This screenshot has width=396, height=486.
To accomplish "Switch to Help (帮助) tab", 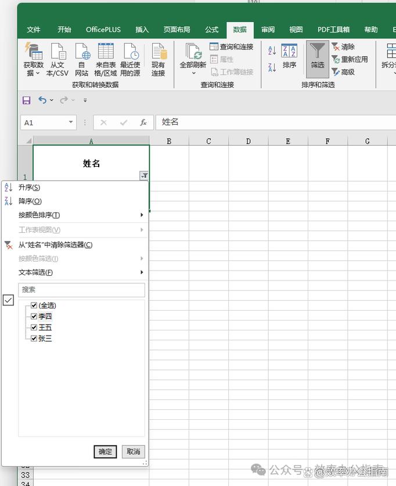I will click(x=371, y=30).
